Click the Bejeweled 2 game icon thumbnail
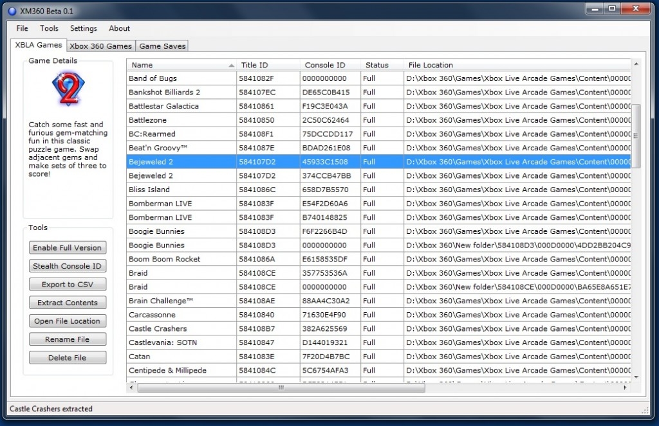Screen dimensions: 659x426 [x=68, y=89]
